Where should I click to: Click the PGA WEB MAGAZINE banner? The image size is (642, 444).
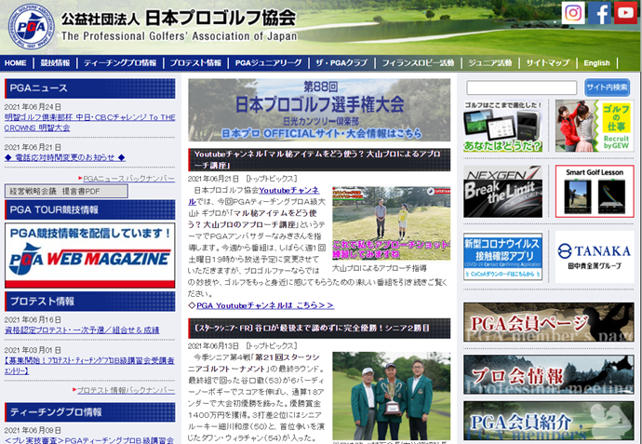point(89,256)
